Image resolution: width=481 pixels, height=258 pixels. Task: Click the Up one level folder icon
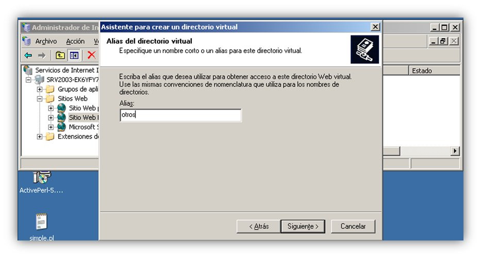(60, 56)
